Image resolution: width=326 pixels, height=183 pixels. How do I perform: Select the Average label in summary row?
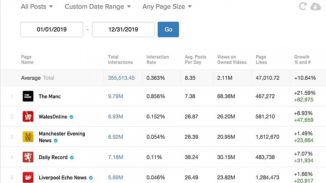coord(31,78)
